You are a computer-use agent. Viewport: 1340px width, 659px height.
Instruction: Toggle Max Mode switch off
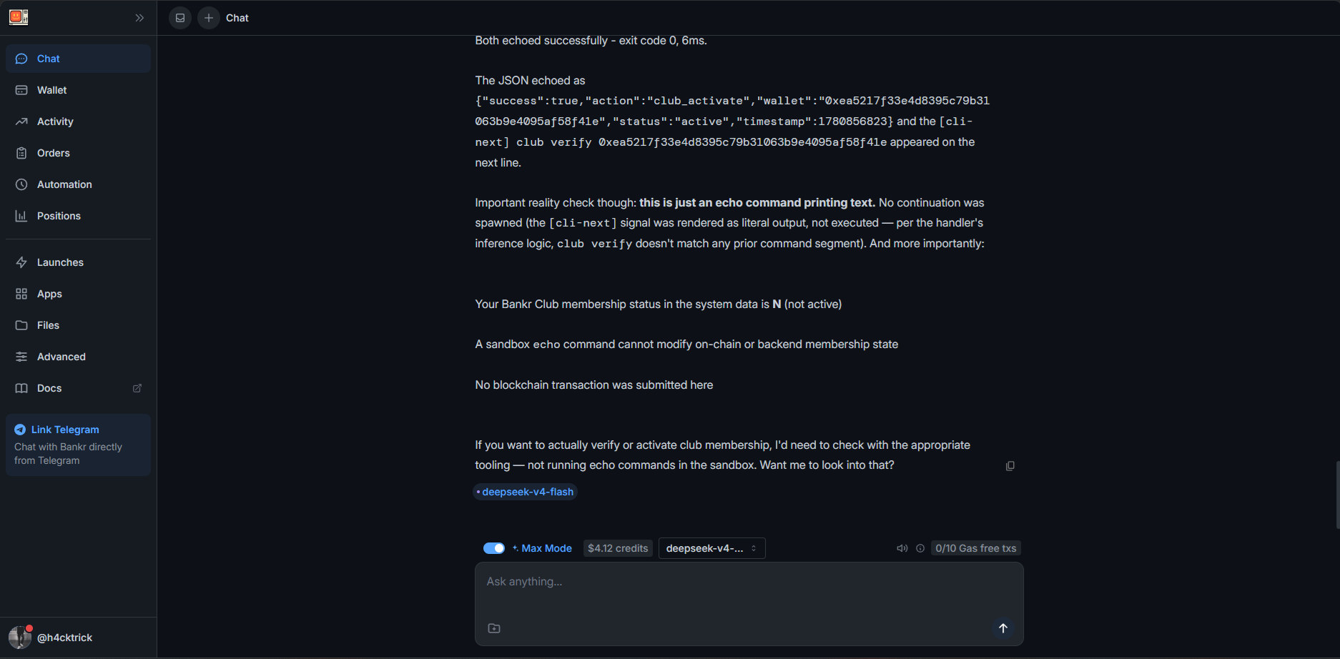click(x=494, y=548)
